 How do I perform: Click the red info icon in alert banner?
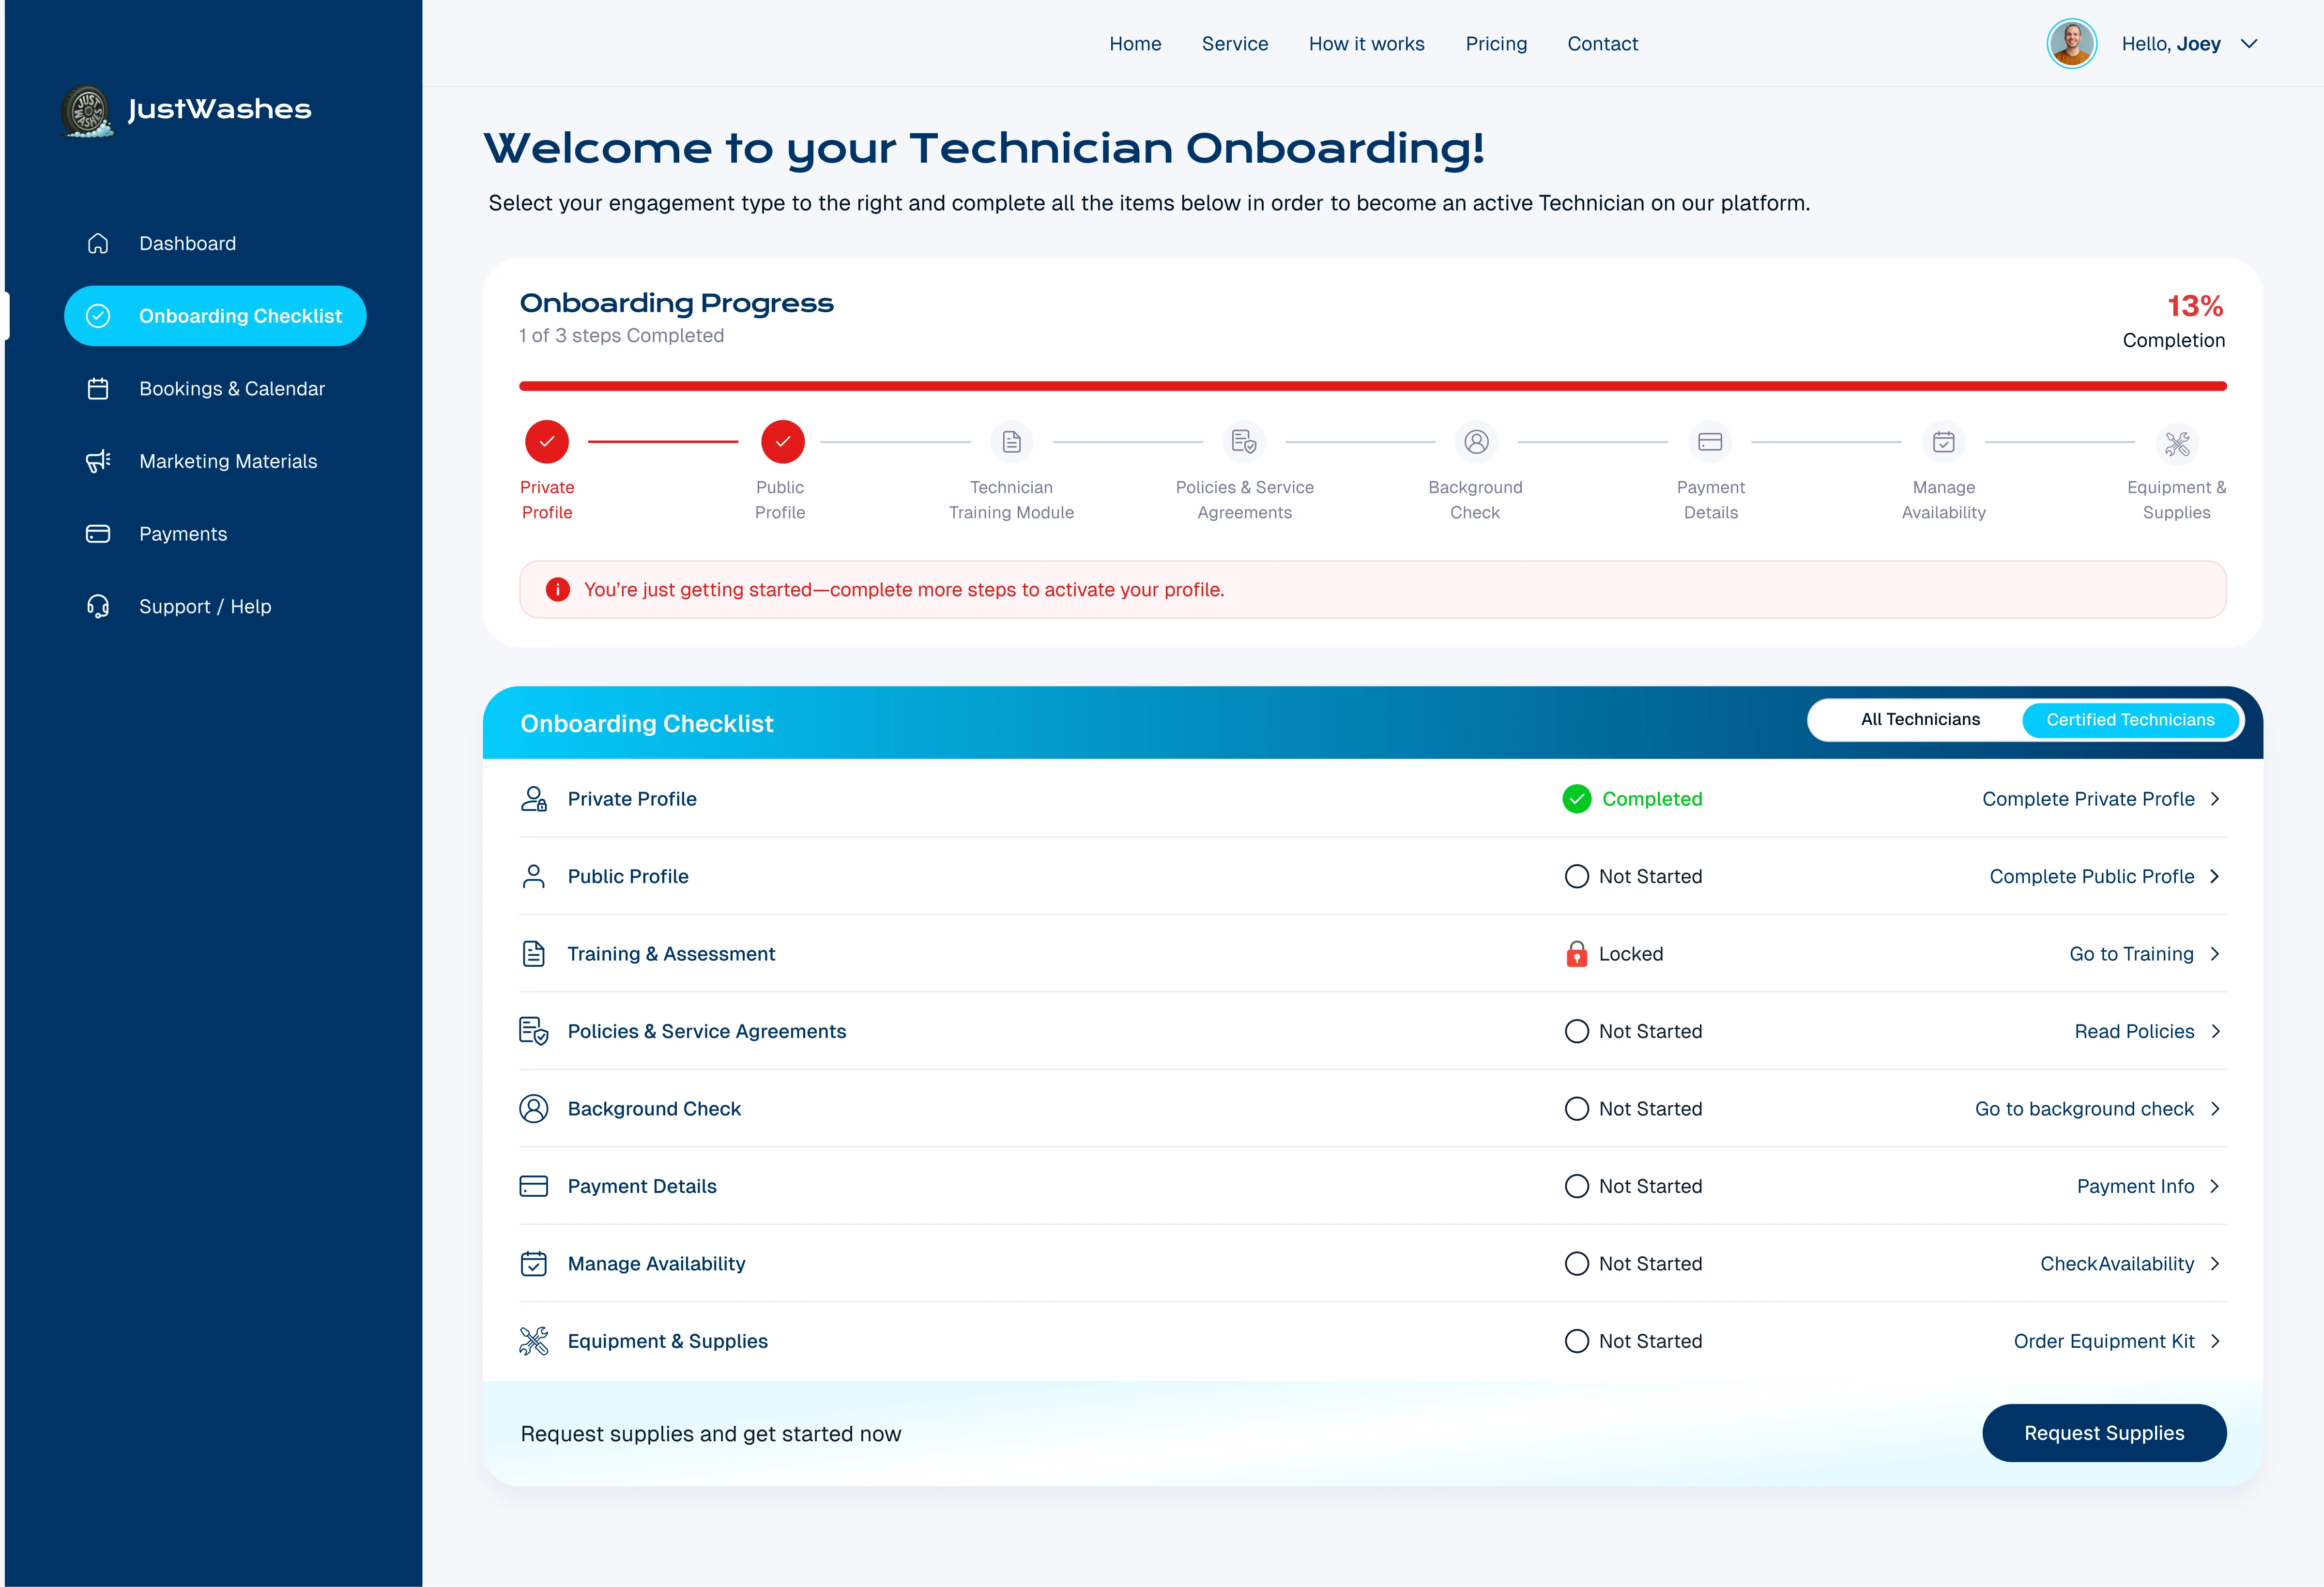[x=558, y=590]
